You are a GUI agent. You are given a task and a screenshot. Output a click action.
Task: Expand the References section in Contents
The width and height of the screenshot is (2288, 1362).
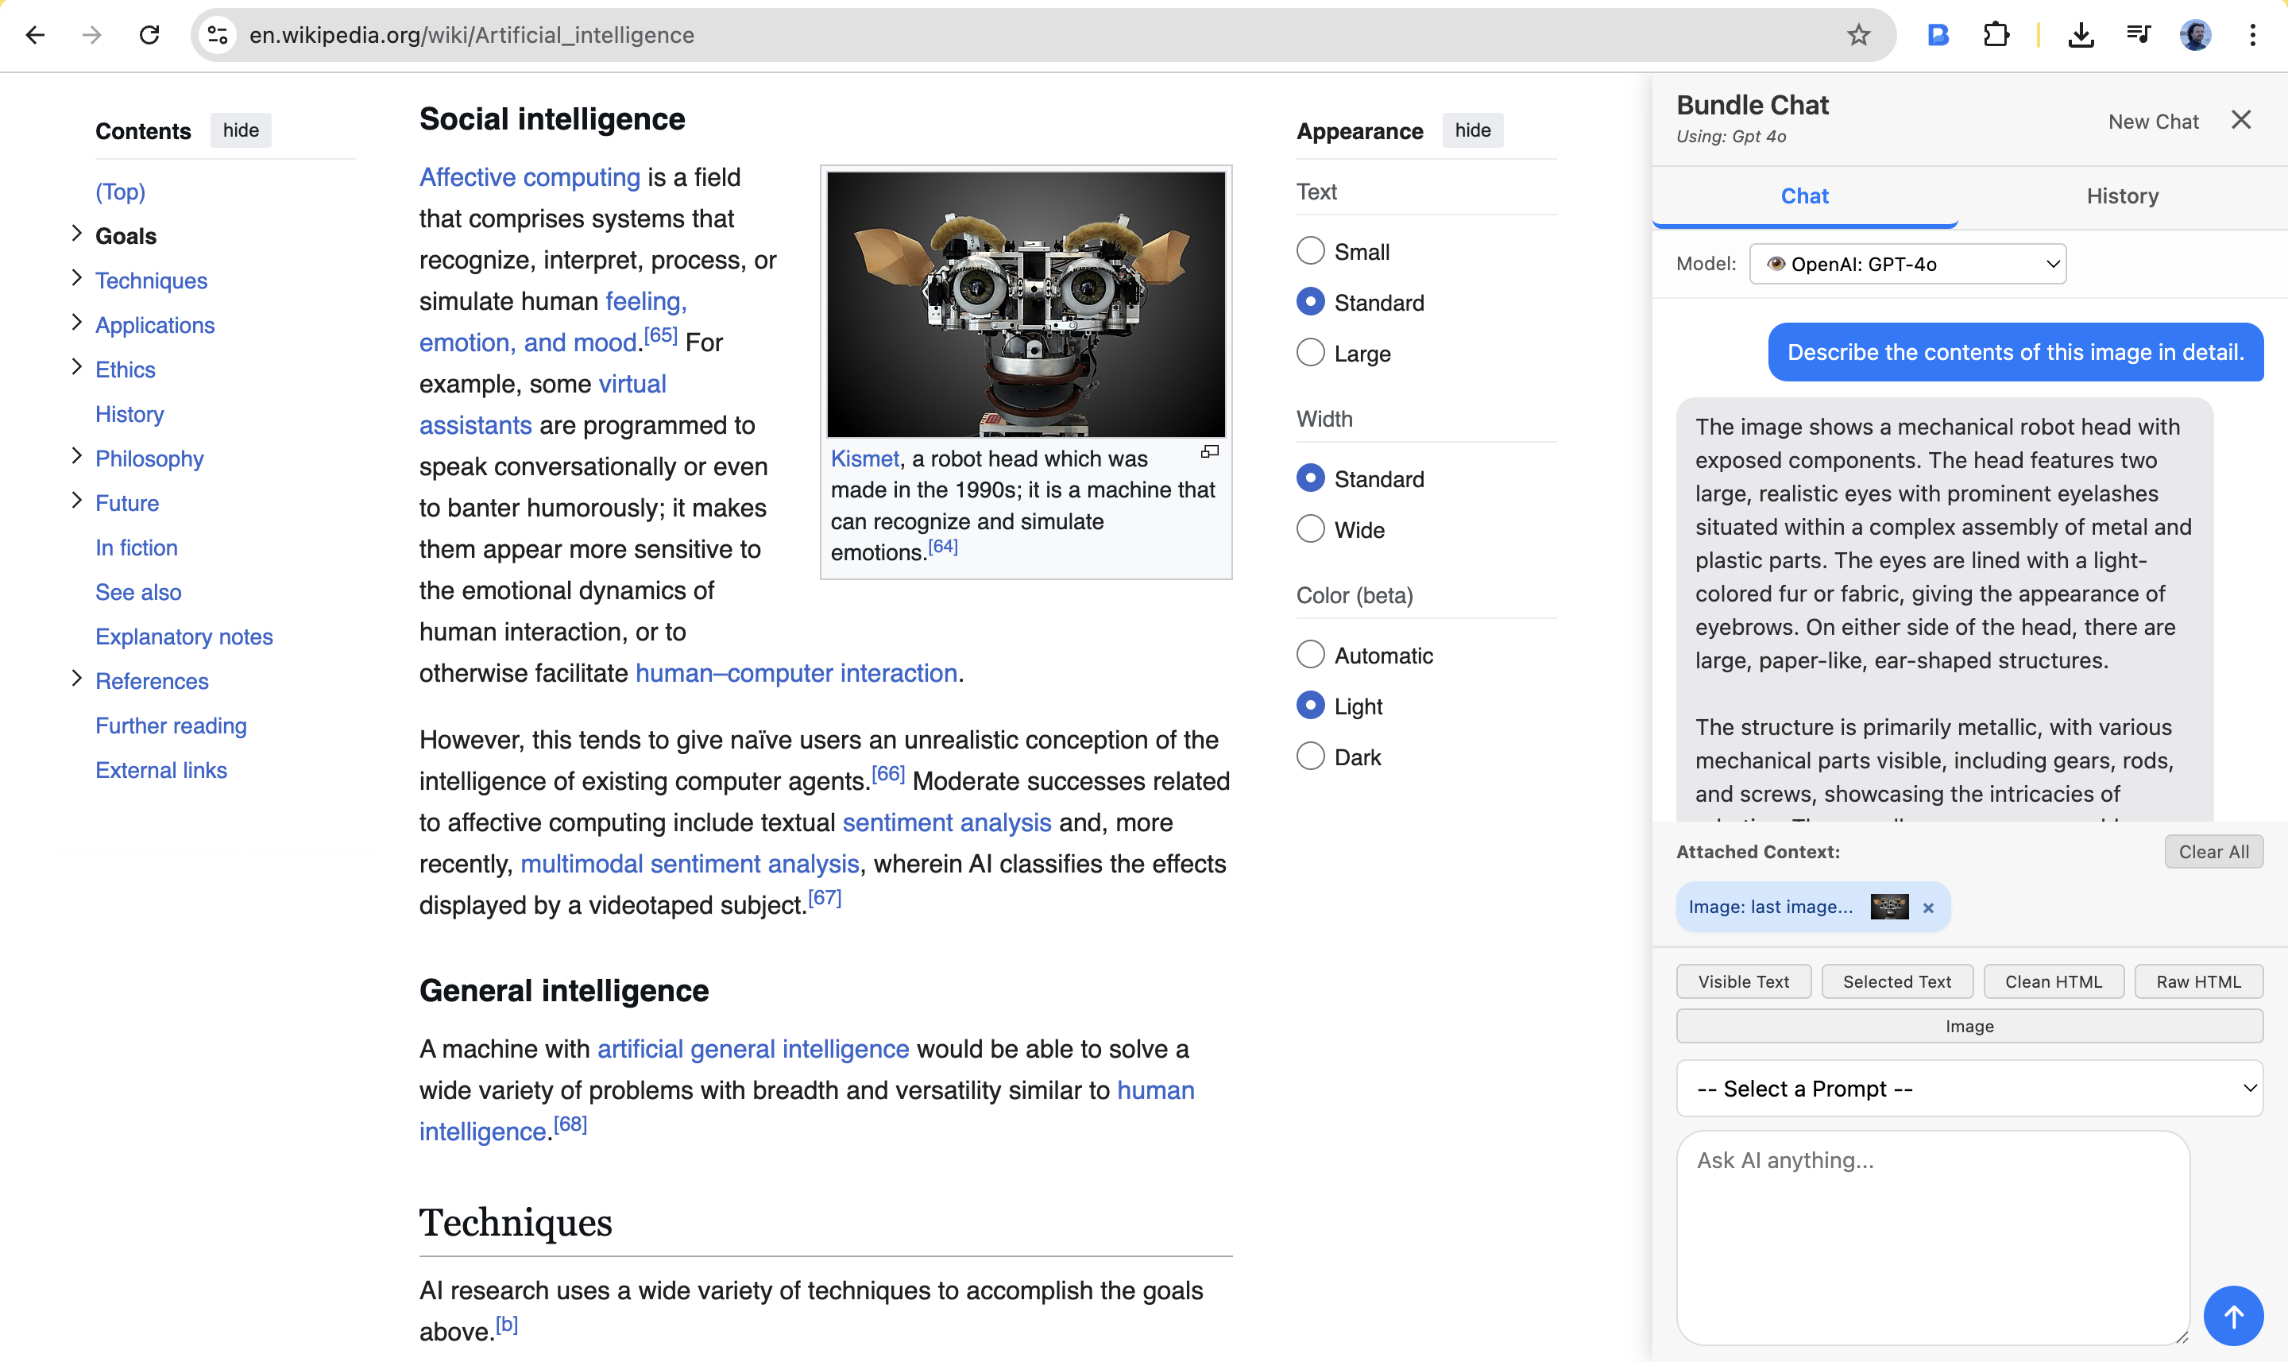point(76,679)
